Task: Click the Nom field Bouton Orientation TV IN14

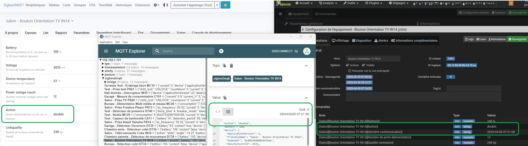Action: coord(373,59)
